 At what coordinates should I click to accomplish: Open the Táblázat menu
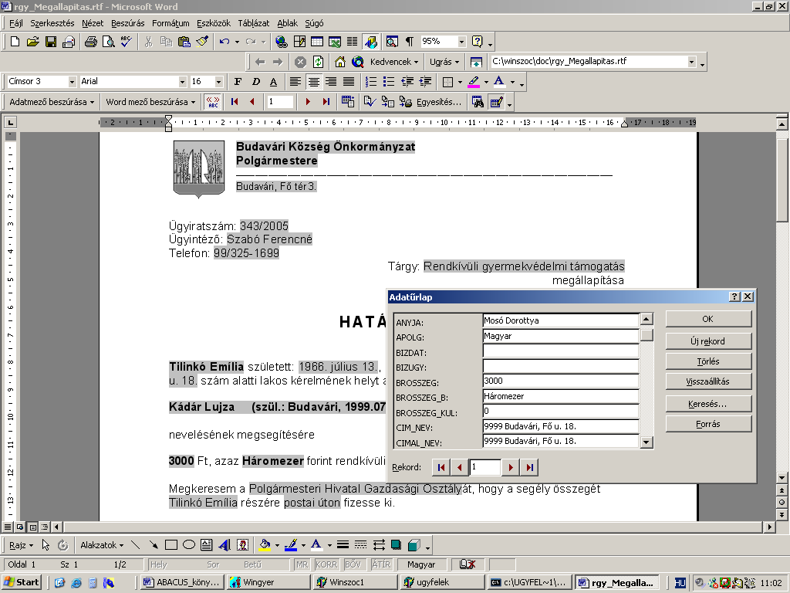[x=253, y=23]
